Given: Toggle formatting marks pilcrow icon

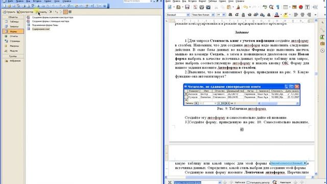Looking at the screenshot, I should [x=277, y=7].
